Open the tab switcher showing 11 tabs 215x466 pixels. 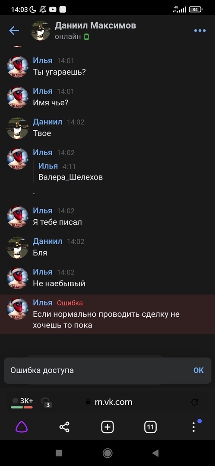click(151, 427)
